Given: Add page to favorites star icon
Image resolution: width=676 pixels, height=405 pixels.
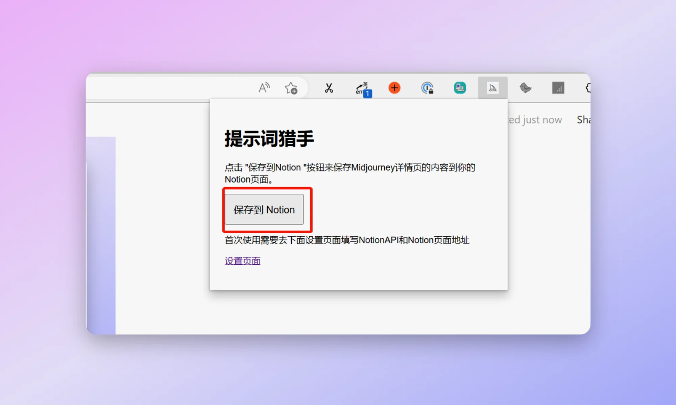Looking at the screenshot, I should 291,88.
